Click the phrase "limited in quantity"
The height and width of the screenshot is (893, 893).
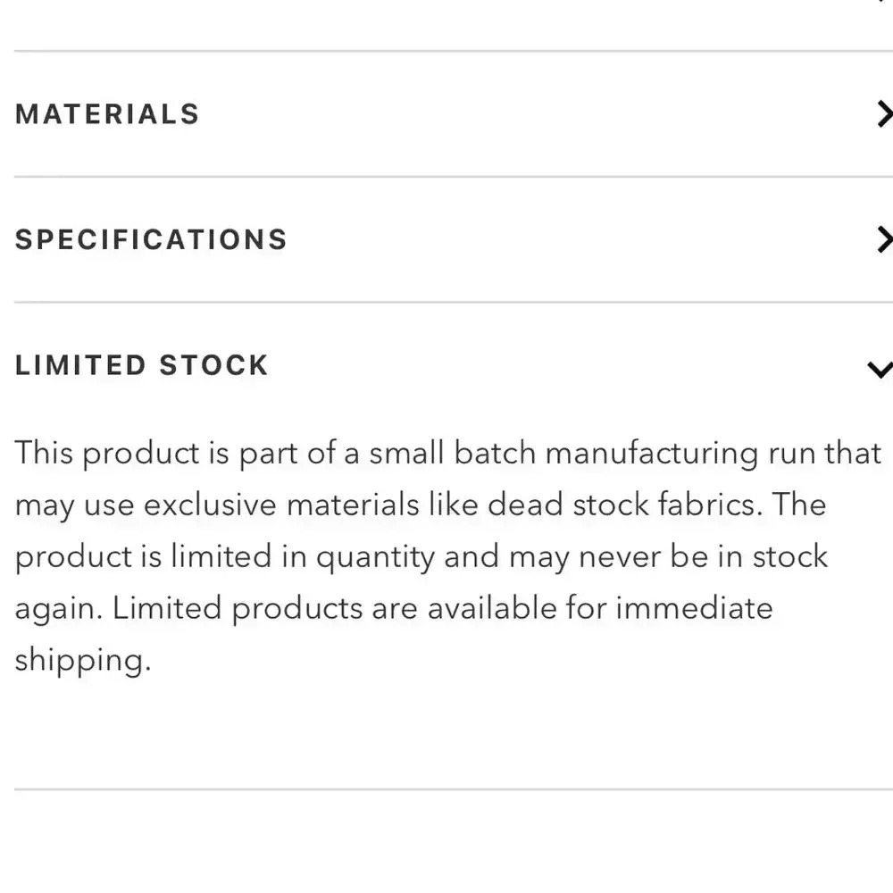(x=303, y=557)
